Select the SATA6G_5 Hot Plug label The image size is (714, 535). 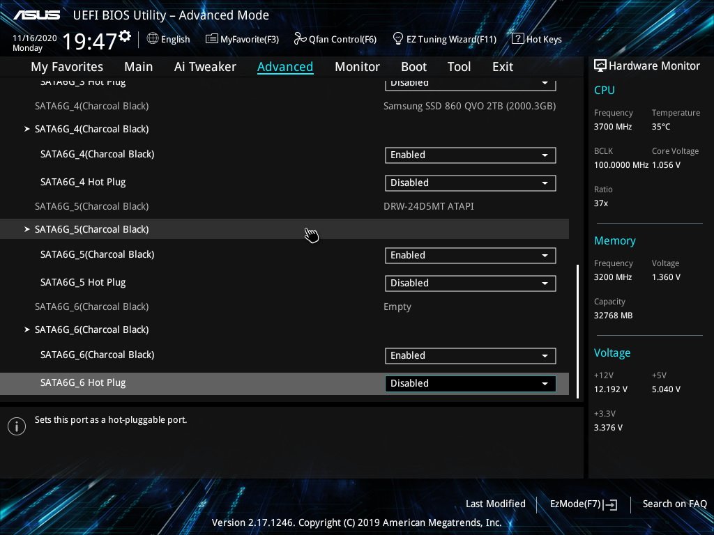(x=83, y=283)
